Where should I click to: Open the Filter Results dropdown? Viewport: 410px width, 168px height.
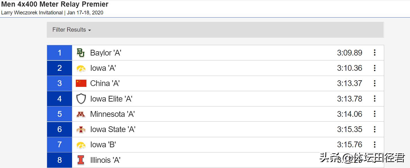point(71,30)
